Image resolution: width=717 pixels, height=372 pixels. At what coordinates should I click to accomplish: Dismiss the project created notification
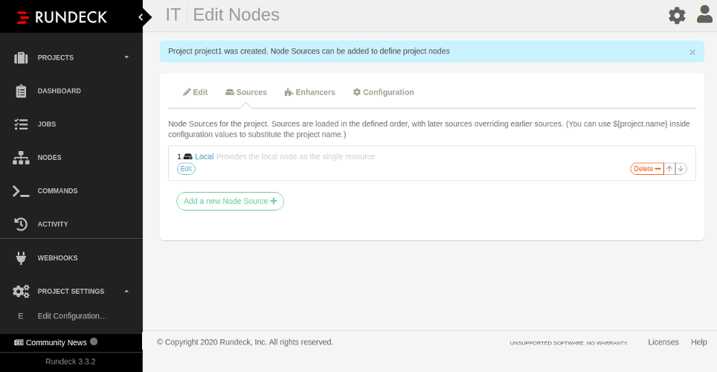click(692, 52)
